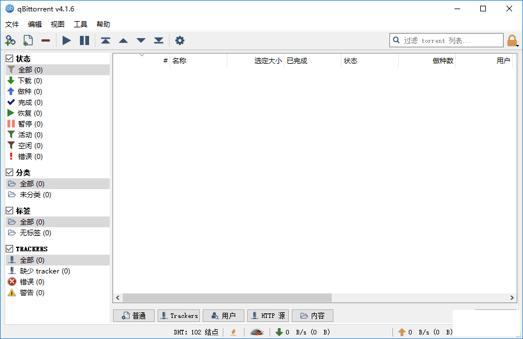The image size is (523, 339).
Task: Move torrent to bottom of queue
Action: click(x=159, y=40)
